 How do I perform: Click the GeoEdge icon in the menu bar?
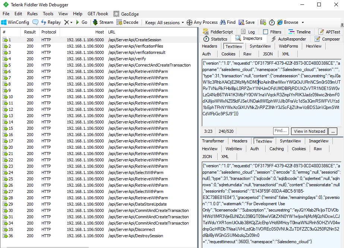tap(116, 14)
